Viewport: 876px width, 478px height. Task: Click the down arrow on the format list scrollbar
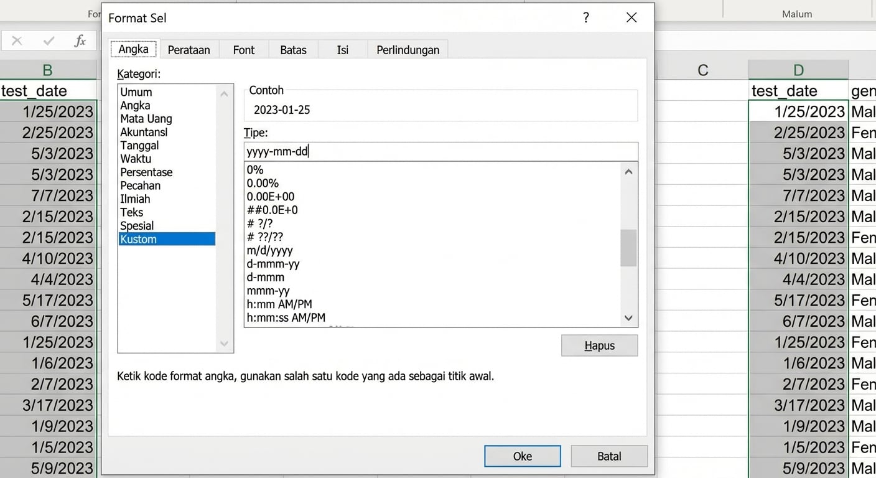tap(628, 317)
